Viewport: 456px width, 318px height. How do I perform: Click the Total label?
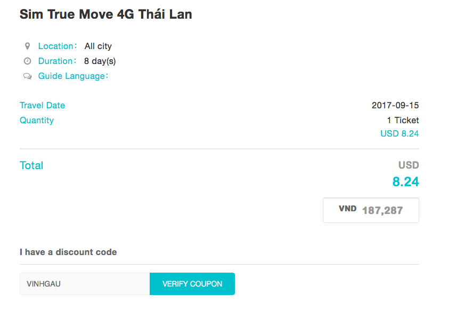pyautogui.click(x=31, y=165)
